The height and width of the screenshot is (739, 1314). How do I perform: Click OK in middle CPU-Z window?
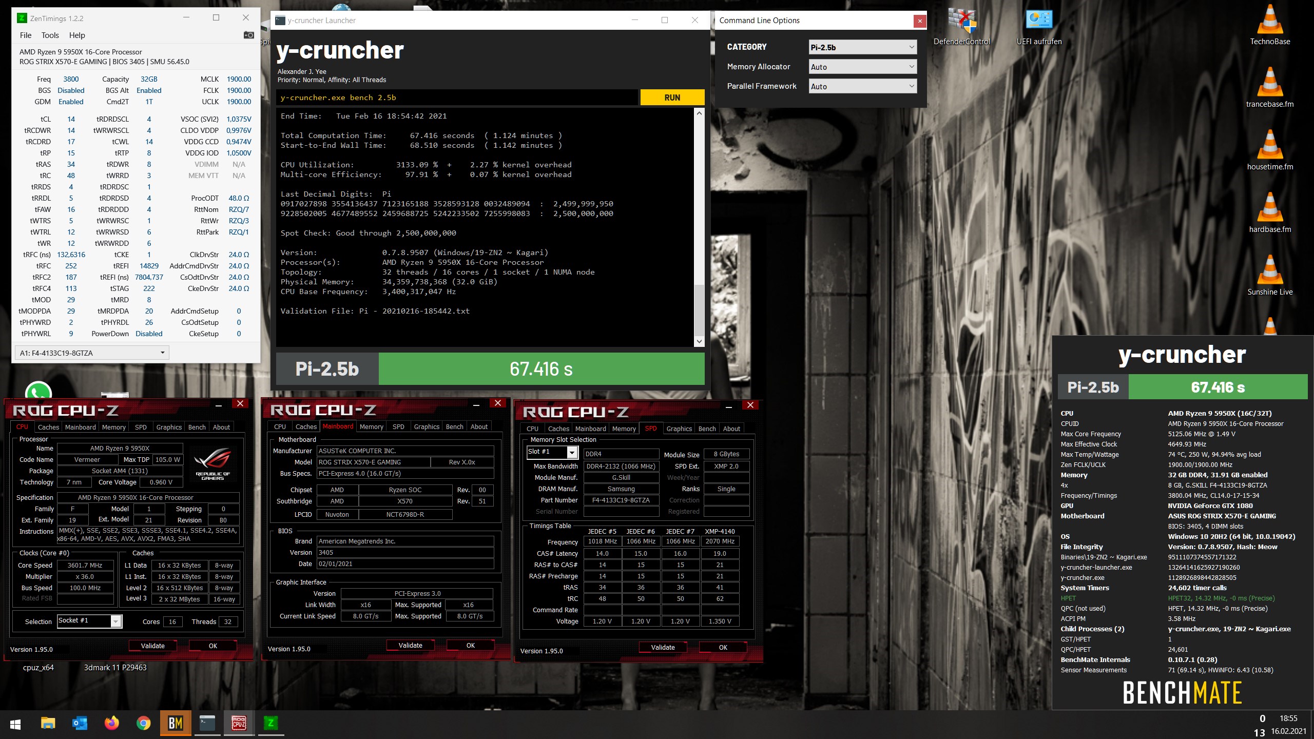point(471,645)
